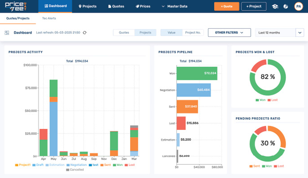Click the PENDING PROJECTS RATIO title

click(258, 118)
